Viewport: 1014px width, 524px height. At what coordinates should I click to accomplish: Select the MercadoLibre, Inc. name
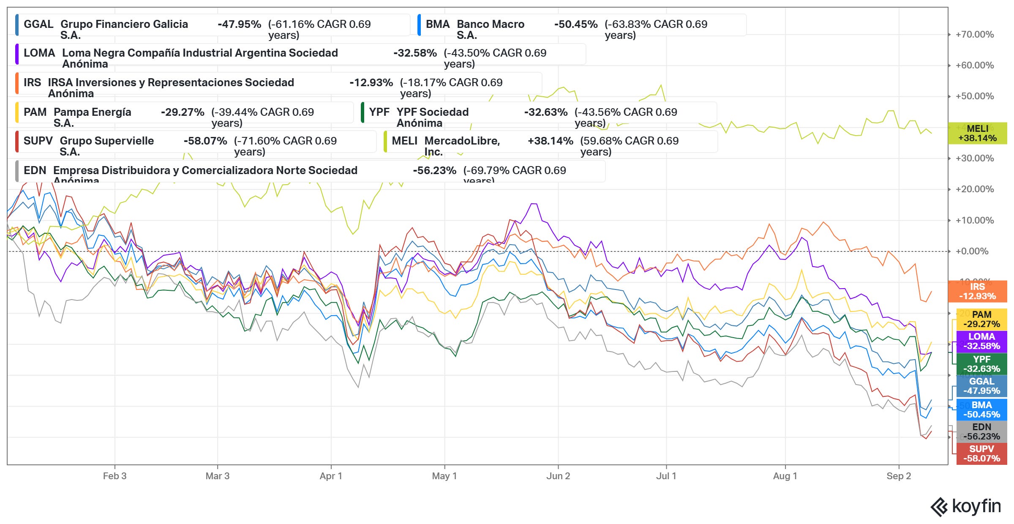(x=462, y=146)
